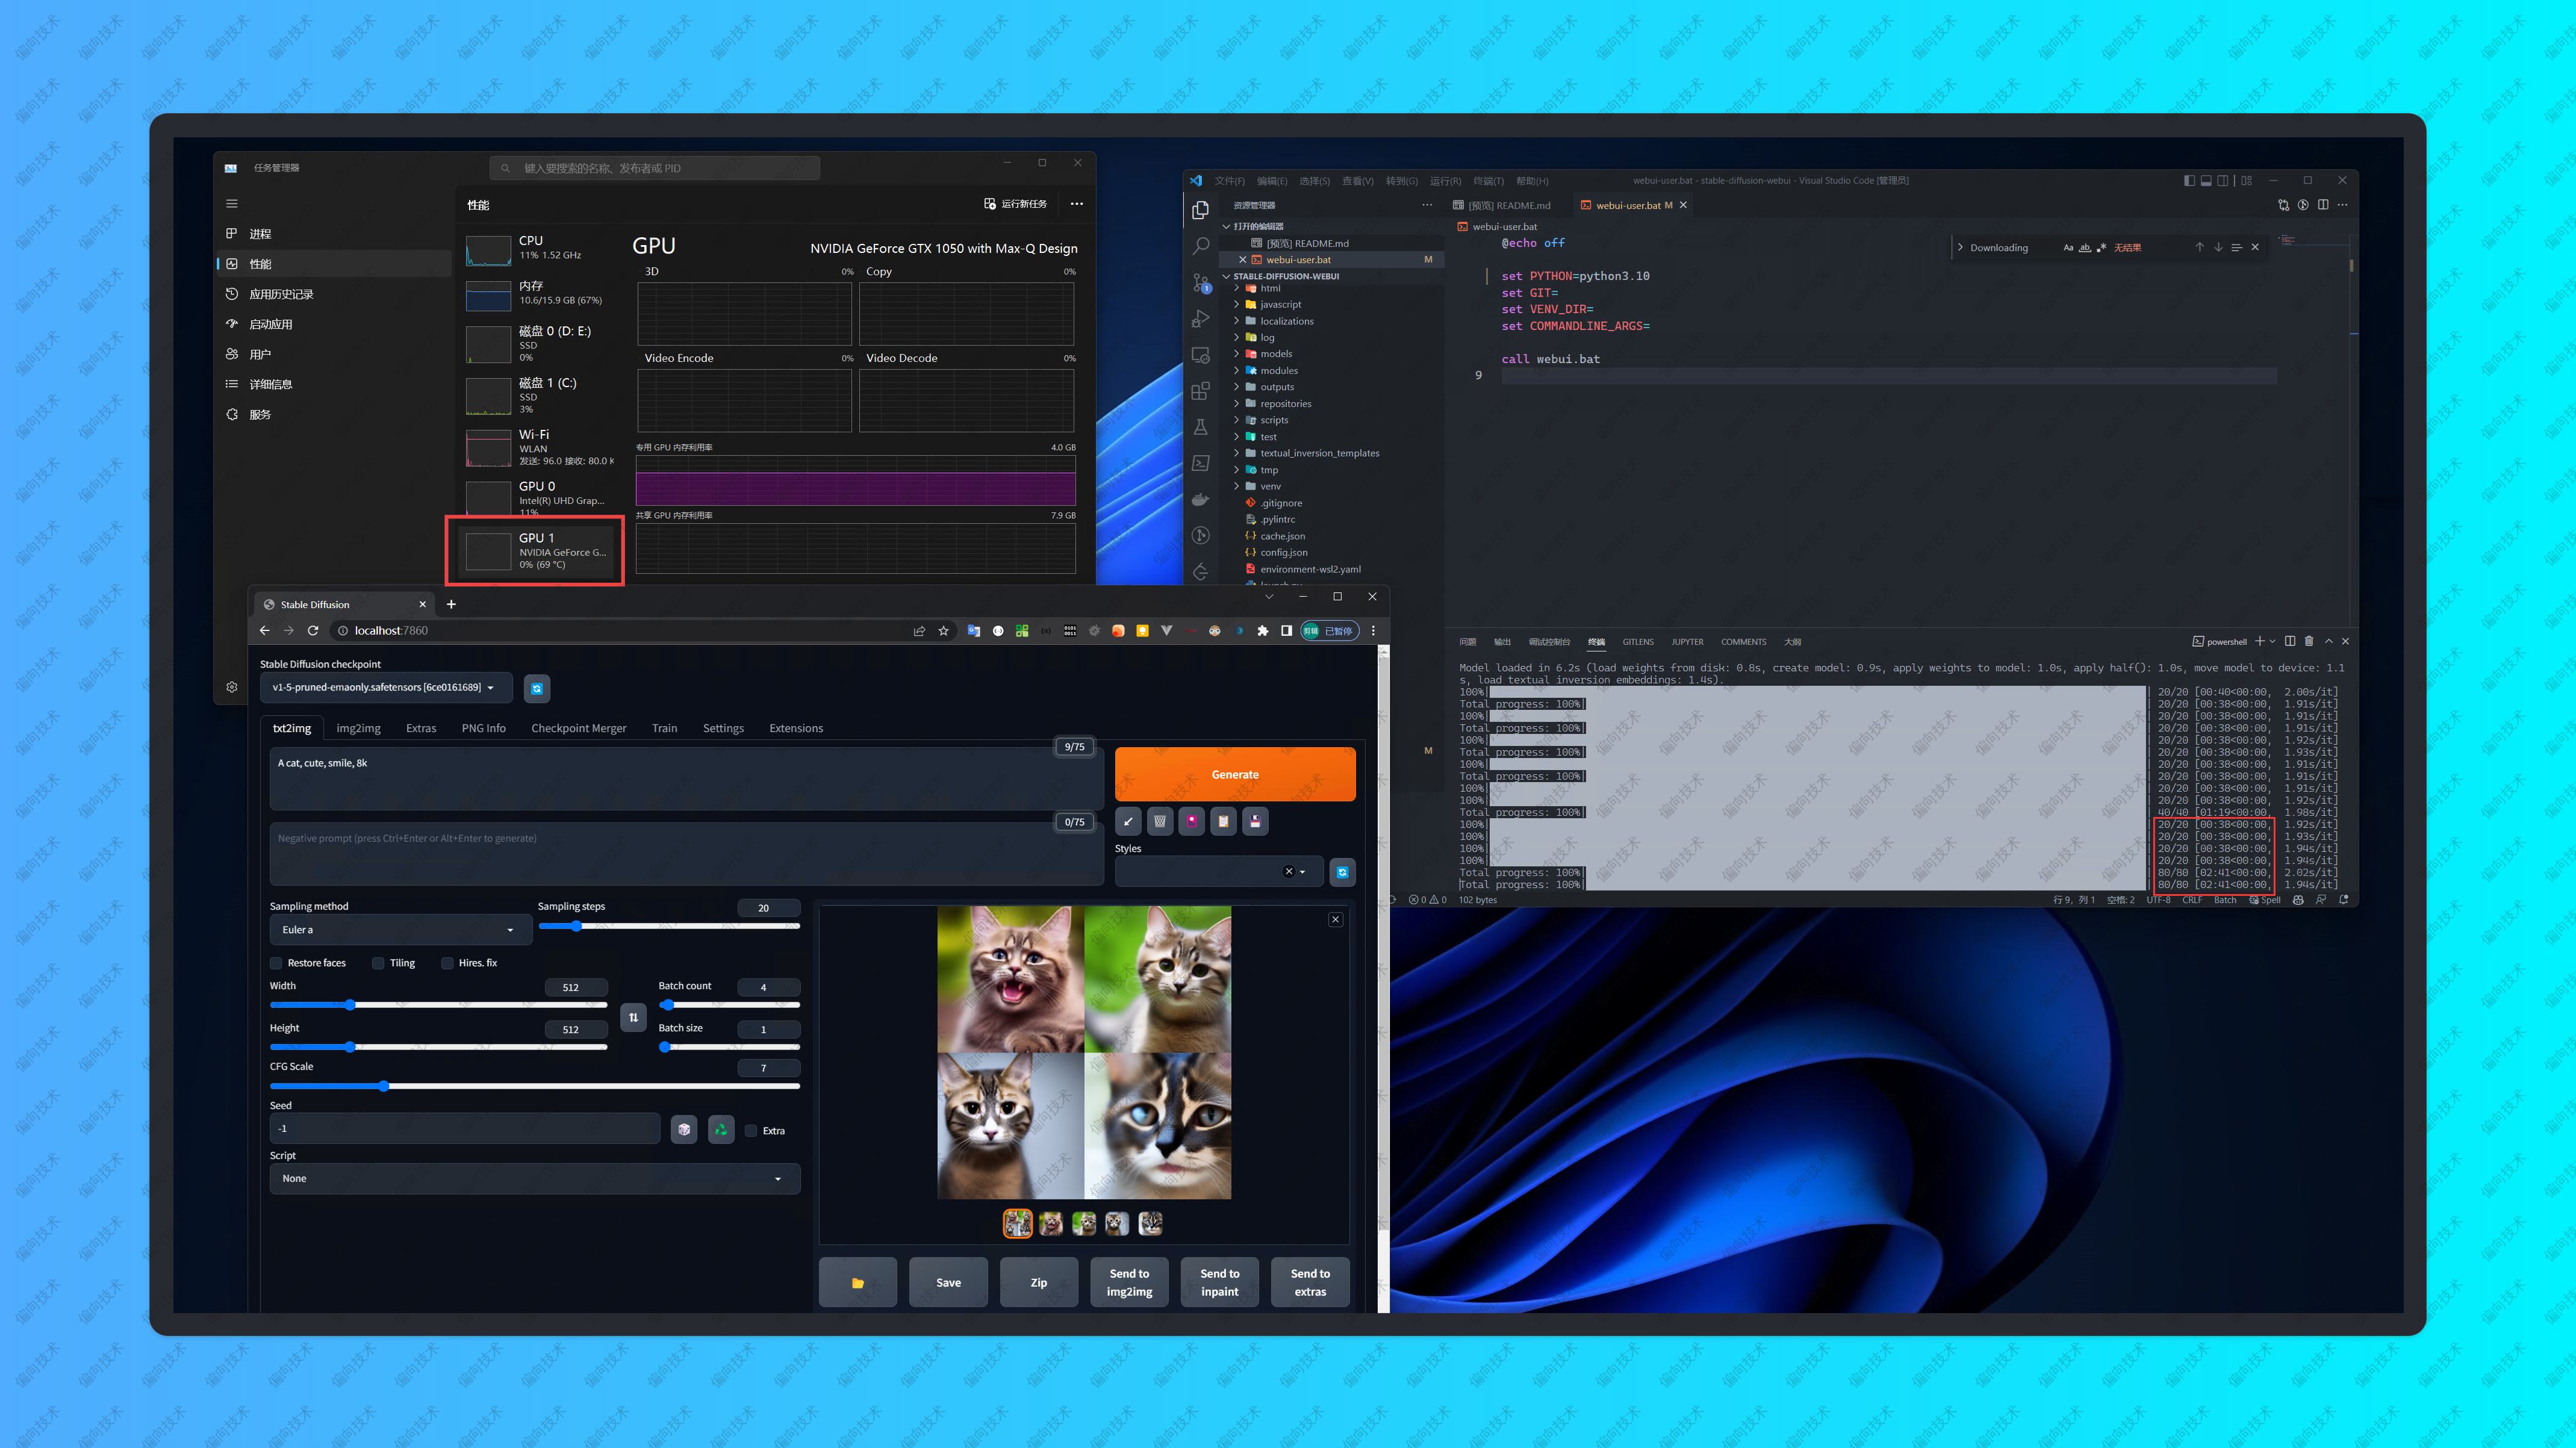Click the Generate button
This screenshot has height=1448, width=2576.
pyautogui.click(x=1235, y=774)
